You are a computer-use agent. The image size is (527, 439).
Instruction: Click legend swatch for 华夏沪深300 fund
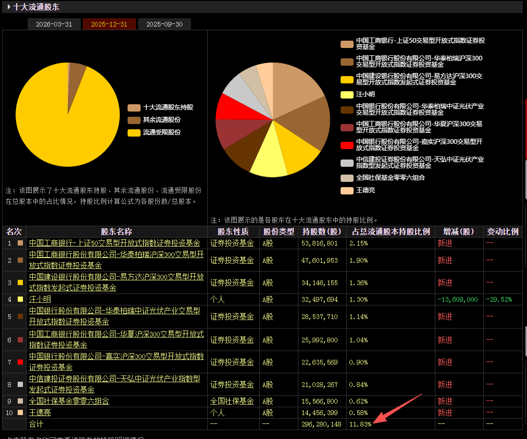click(347, 128)
